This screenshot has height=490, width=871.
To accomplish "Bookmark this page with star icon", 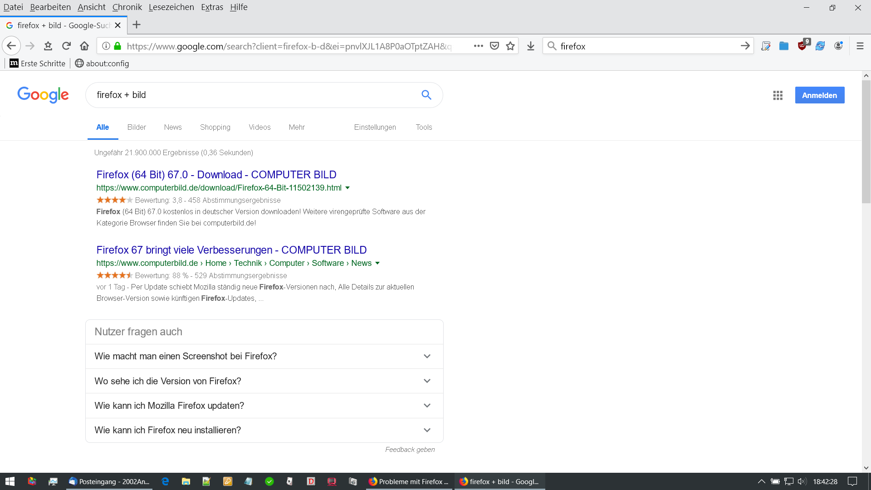I will tap(510, 46).
